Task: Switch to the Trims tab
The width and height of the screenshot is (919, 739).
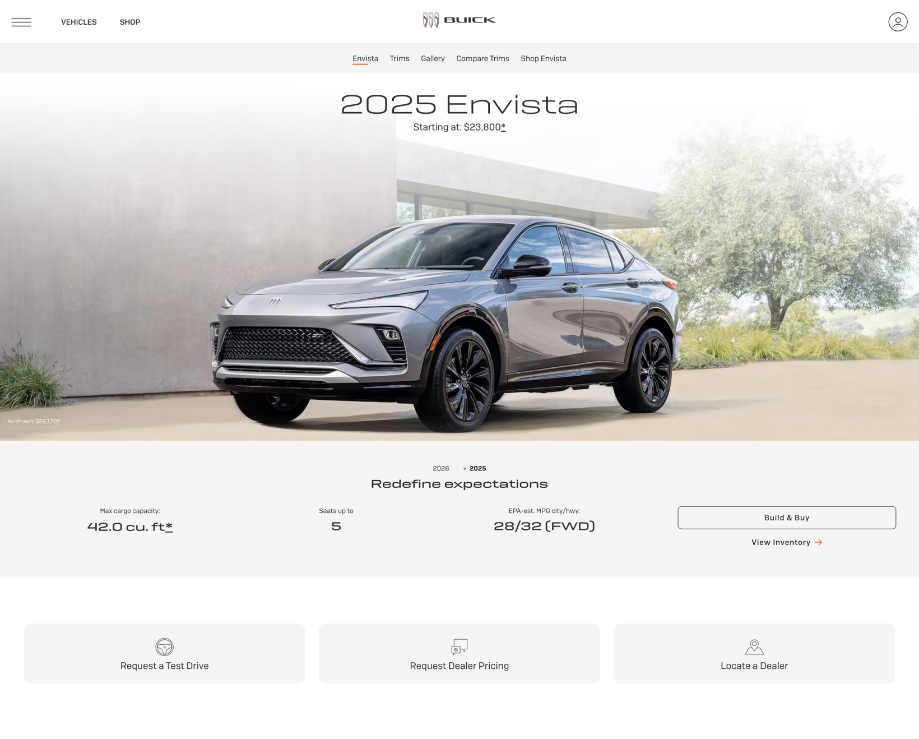Action: coord(400,58)
